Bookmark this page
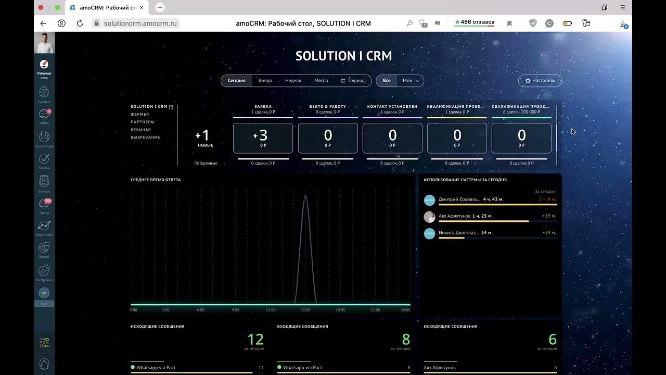The image size is (666, 375). coord(509,23)
